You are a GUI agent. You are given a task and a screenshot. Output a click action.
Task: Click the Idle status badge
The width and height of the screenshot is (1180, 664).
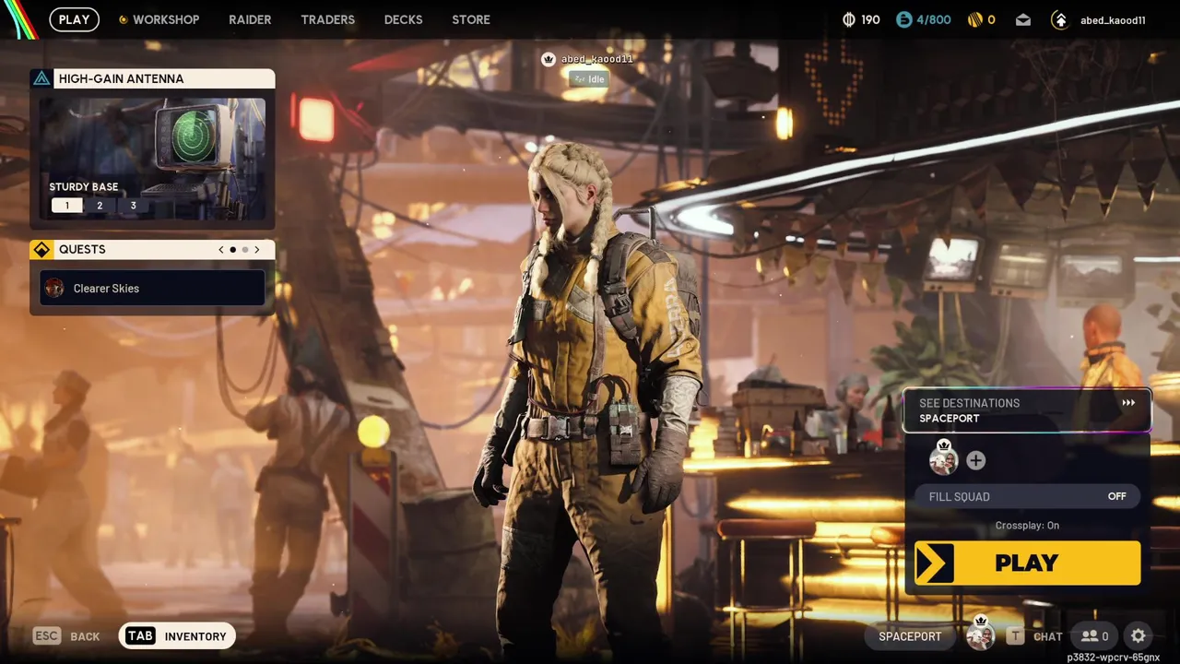[589, 79]
